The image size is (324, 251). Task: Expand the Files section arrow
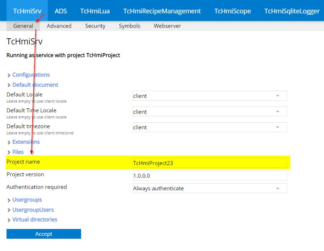click(9, 152)
